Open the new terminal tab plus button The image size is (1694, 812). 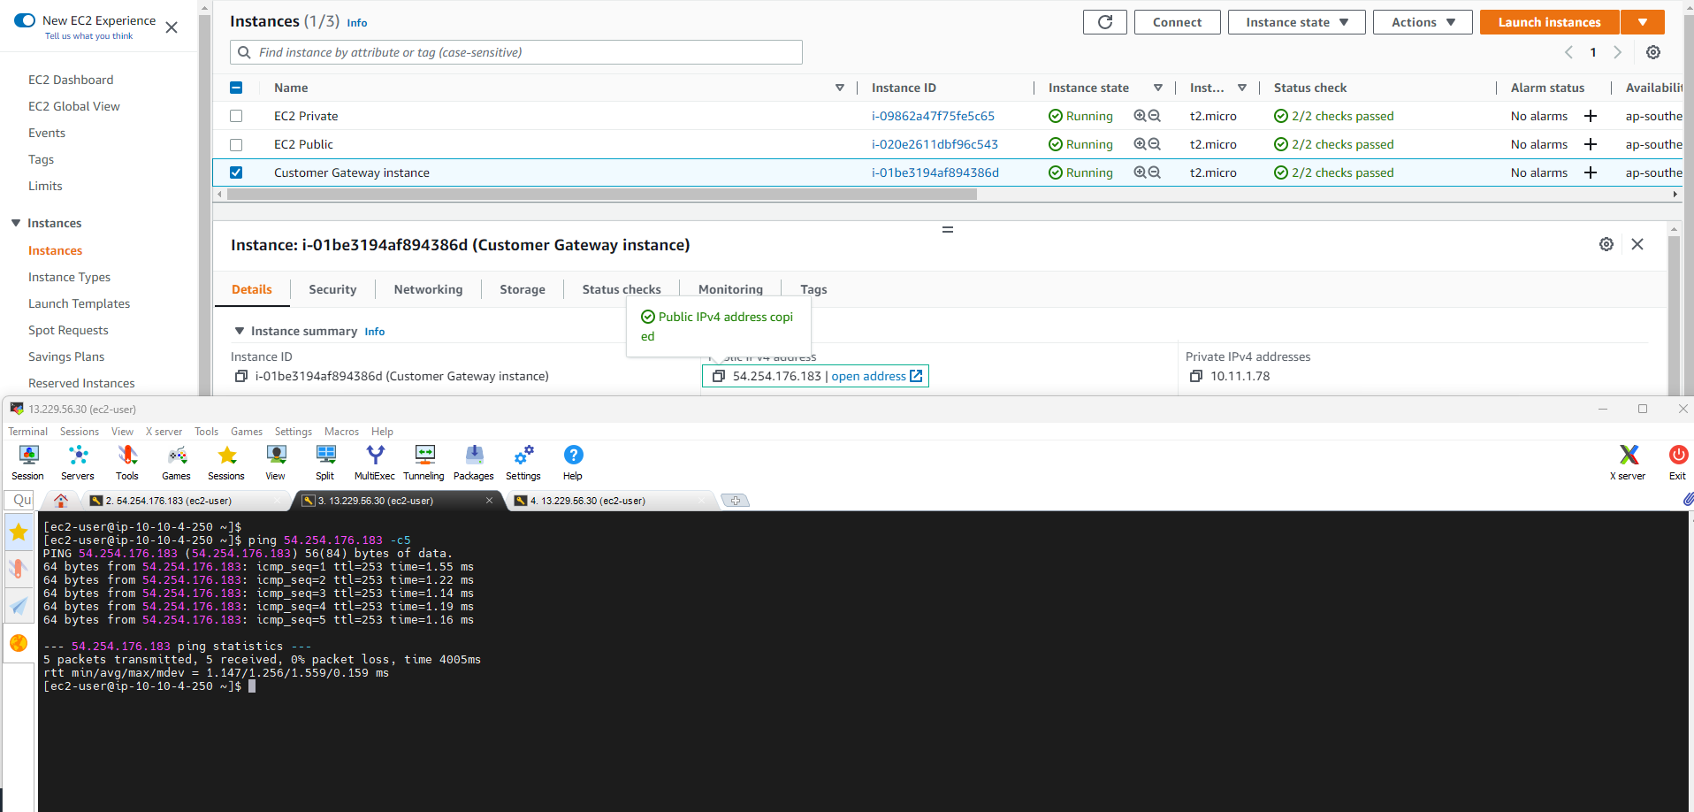pos(736,501)
